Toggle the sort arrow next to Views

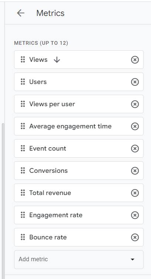pyautogui.click(x=57, y=60)
